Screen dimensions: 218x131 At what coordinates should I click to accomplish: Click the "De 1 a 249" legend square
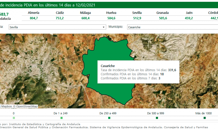pos(61,118)
